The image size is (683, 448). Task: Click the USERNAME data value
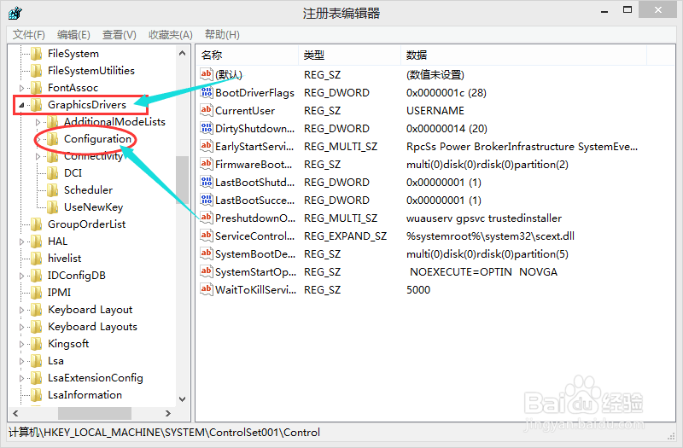[x=435, y=111]
